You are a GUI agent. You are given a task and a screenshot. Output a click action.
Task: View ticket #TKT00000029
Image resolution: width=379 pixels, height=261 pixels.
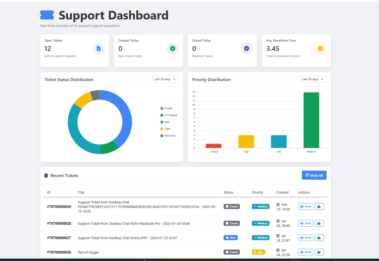coord(306,207)
